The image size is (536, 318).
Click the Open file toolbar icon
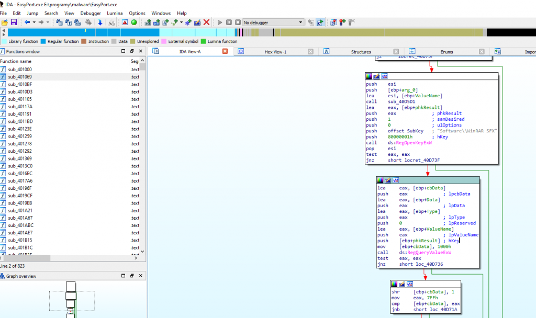pyautogui.click(x=4, y=22)
